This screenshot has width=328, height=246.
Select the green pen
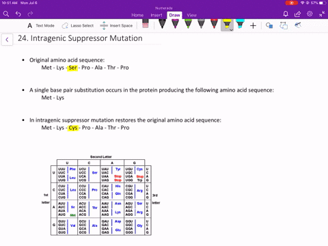[x=188, y=24]
